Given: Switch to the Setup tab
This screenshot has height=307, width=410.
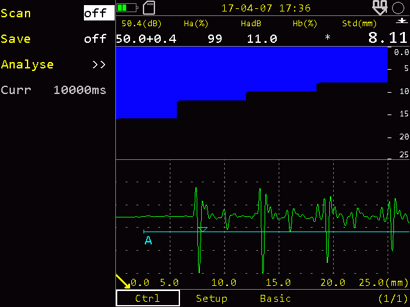Looking at the screenshot, I should coord(211,298).
